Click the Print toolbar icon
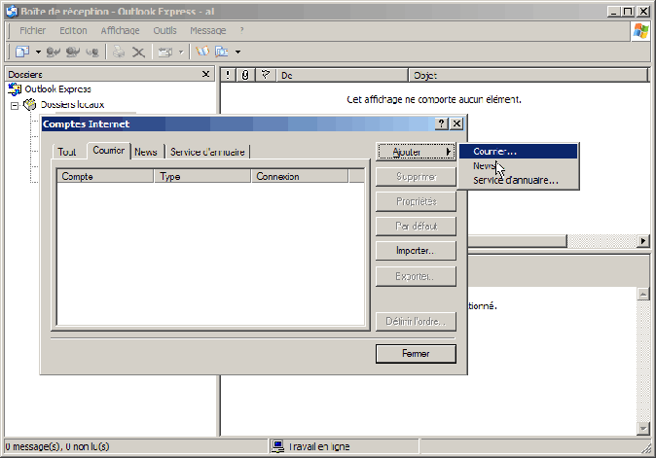656x458 pixels. click(119, 52)
